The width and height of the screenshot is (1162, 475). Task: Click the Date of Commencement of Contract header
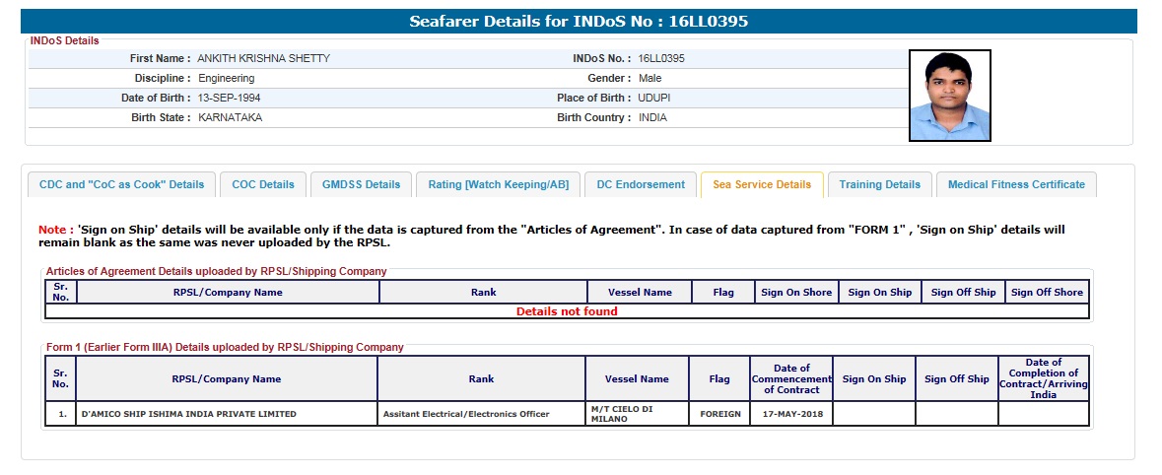tap(791, 378)
